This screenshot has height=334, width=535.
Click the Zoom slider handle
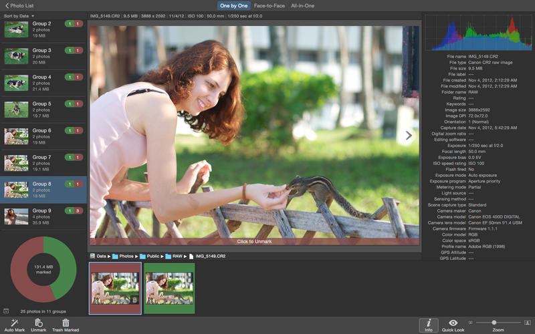click(x=494, y=323)
